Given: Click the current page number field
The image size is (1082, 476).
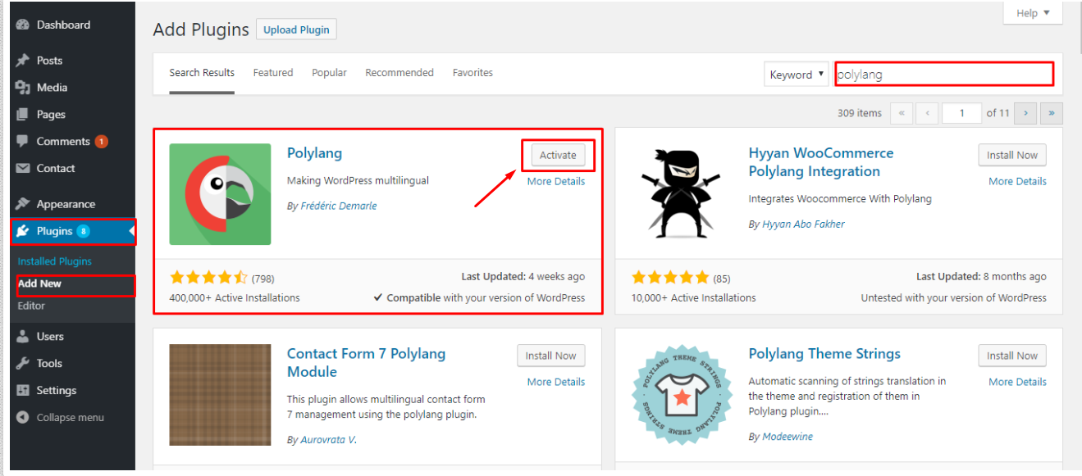Looking at the screenshot, I should [962, 113].
